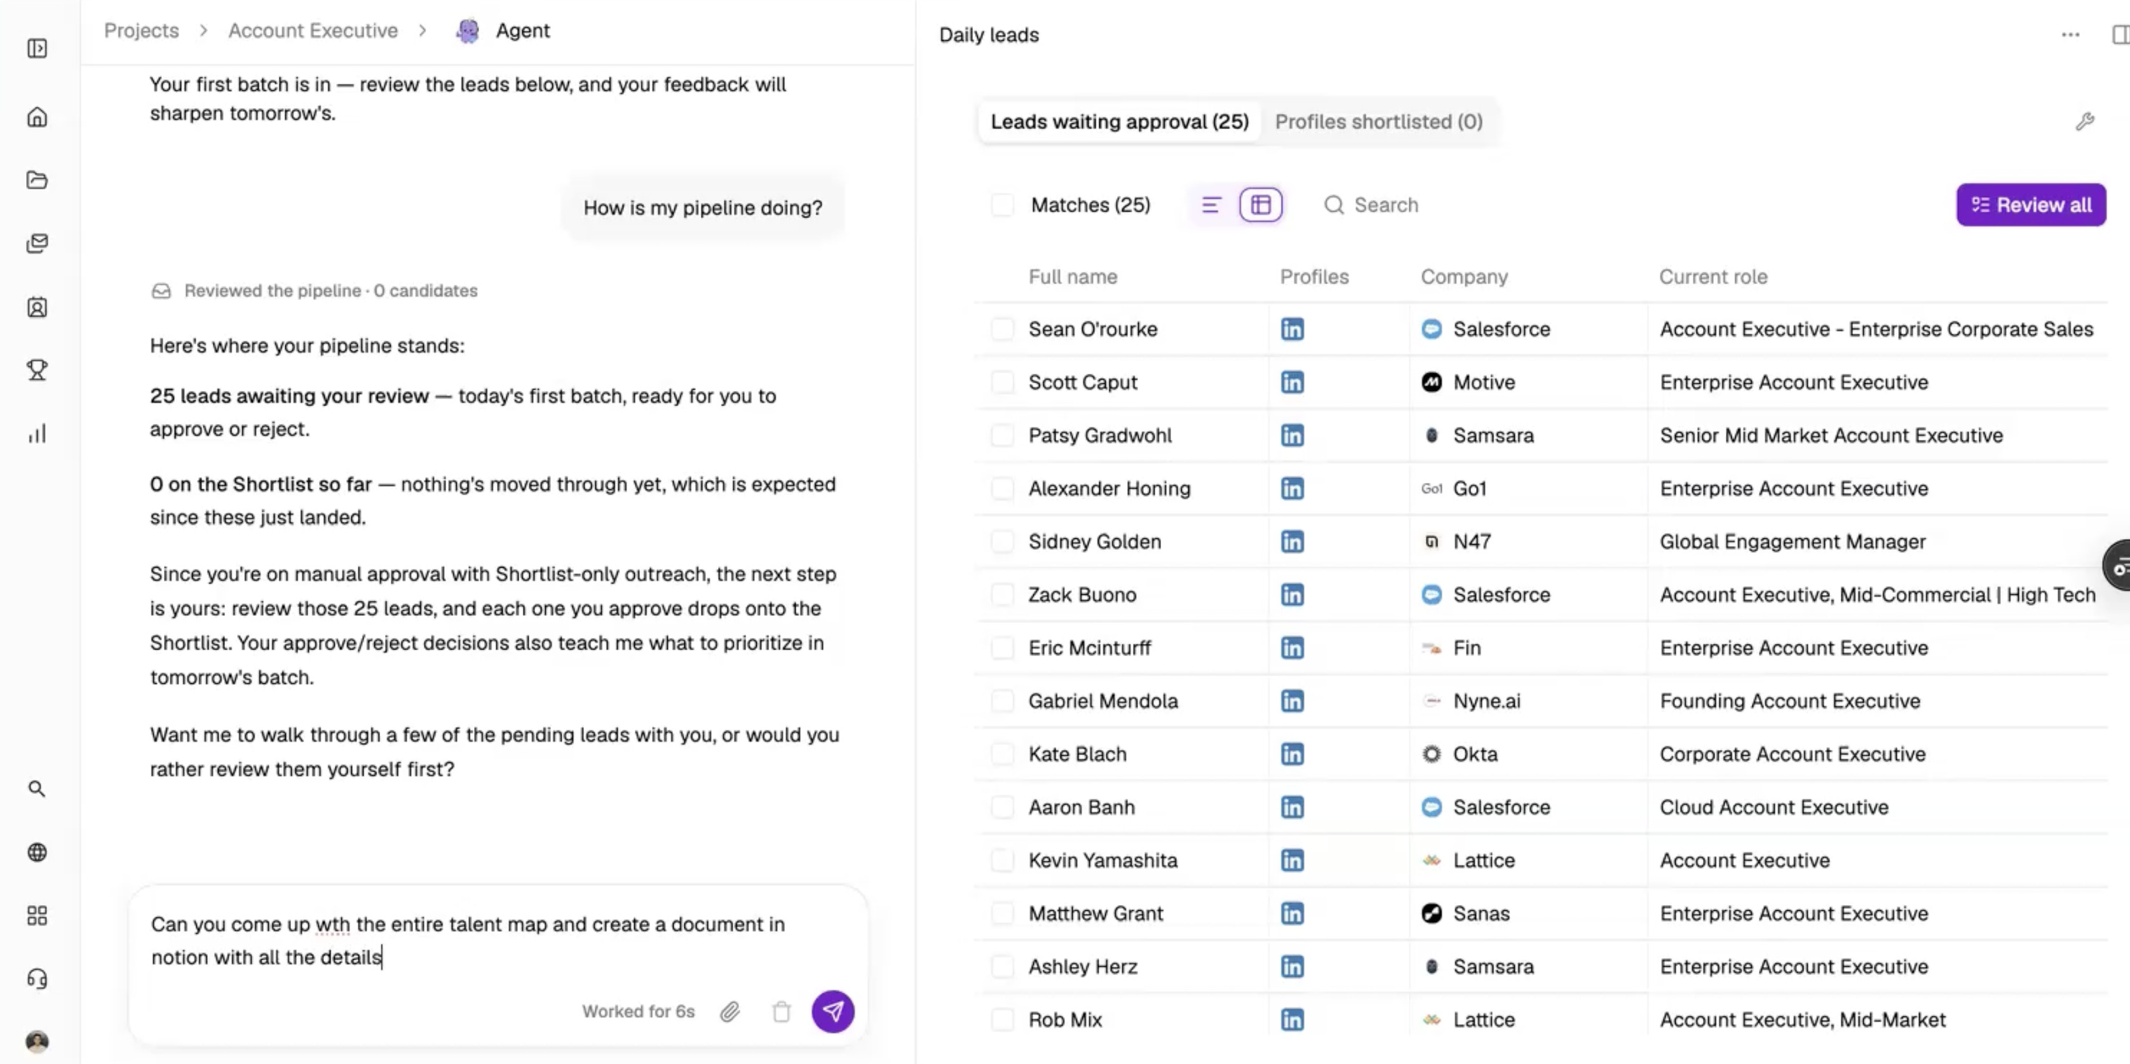Open Sean O'Rourke's LinkedIn profile
This screenshot has width=2130, height=1064.
(1292, 329)
